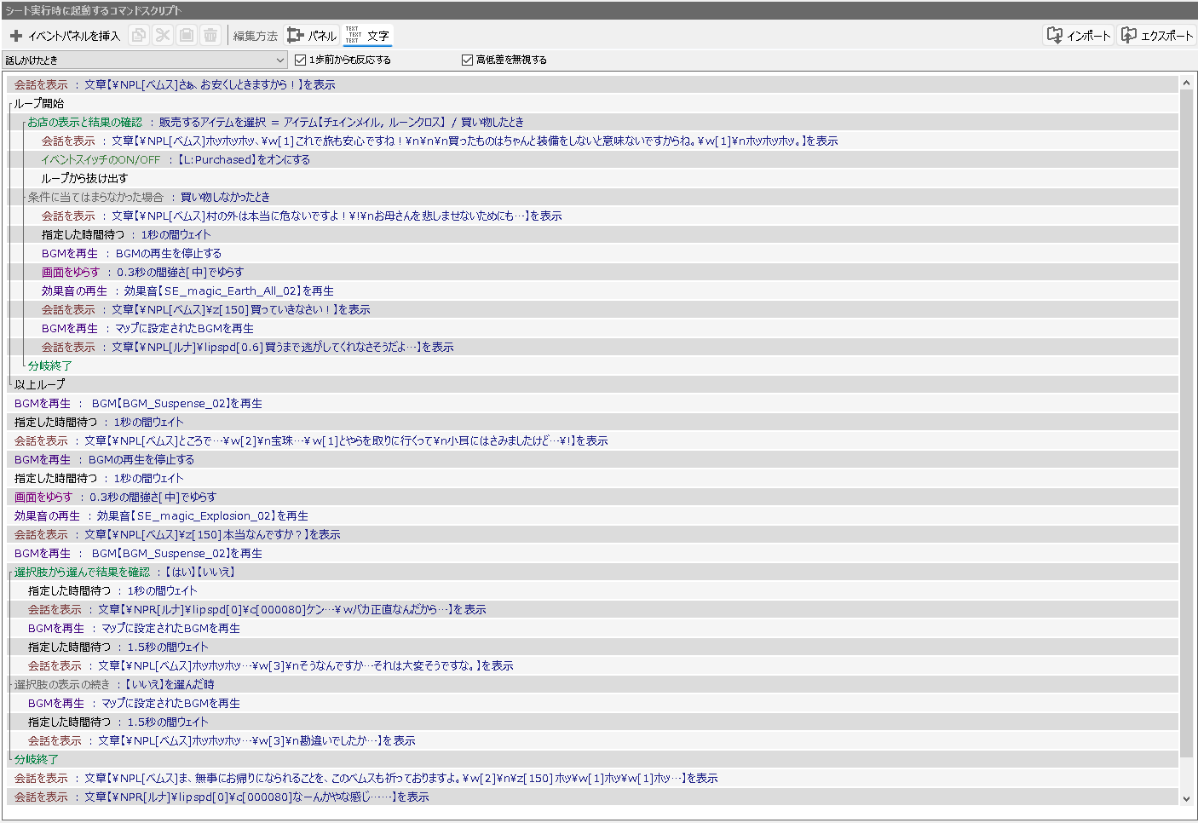This screenshot has height=823, width=1198.
Task: Click the copy icon in the toolbar
Action: [x=139, y=35]
